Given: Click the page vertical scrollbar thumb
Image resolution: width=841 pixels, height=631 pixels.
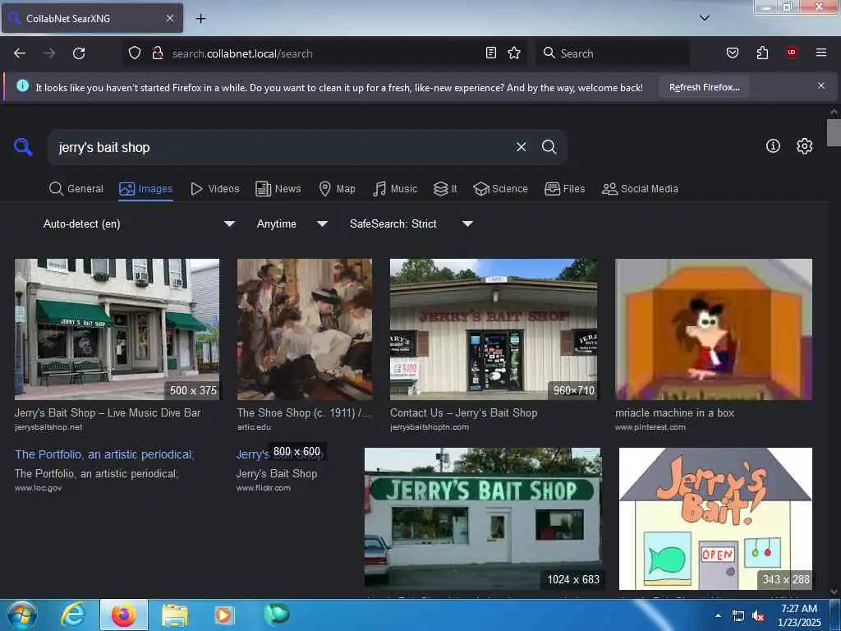Looking at the screenshot, I should point(834,133).
